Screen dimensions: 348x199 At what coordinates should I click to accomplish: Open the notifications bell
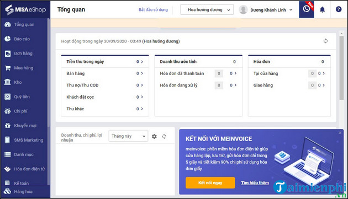pyautogui.click(x=322, y=9)
